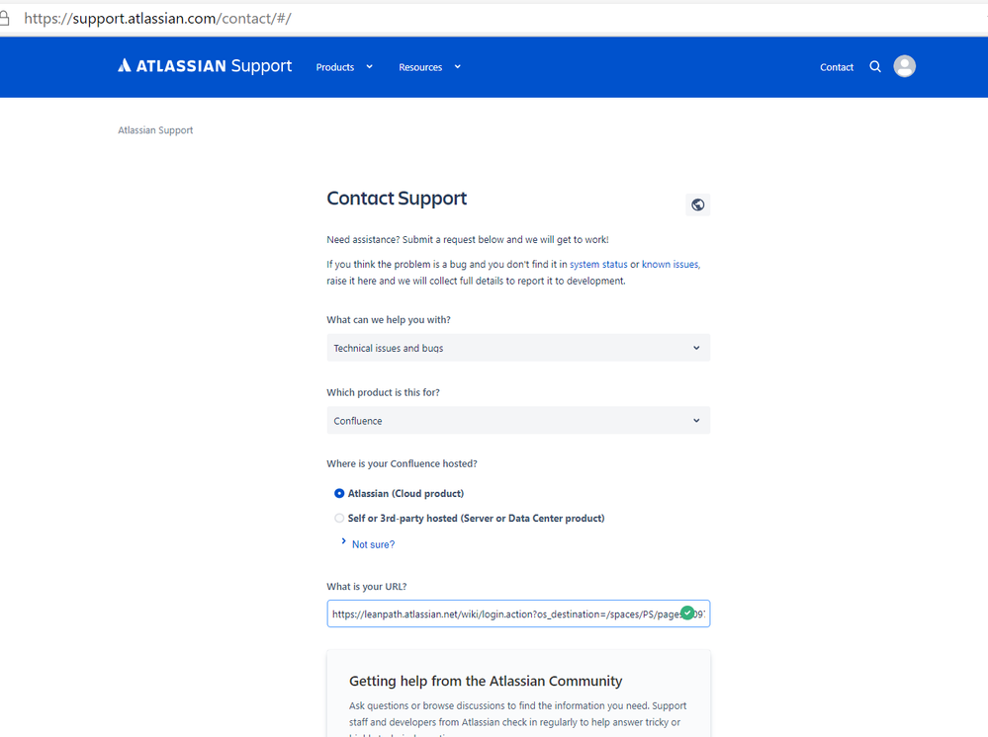Click the Atlassian Support breadcrumb

155,130
